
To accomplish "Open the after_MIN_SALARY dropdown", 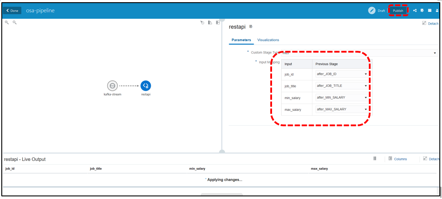I will [x=342, y=97].
